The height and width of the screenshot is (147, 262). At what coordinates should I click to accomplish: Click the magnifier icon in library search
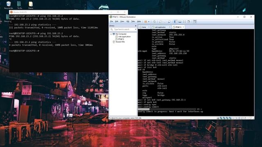(x=112, y=29)
